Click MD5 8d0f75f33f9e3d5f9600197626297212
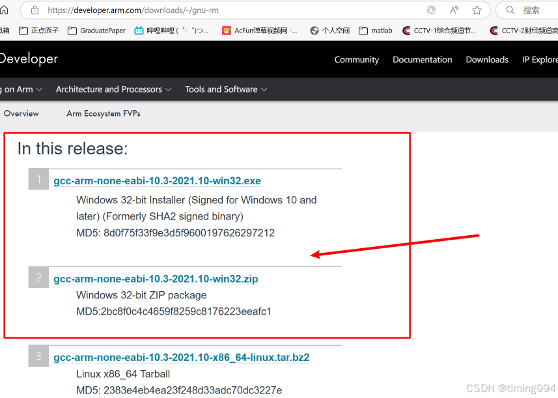The width and height of the screenshot is (558, 398). pyautogui.click(x=175, y=233)
